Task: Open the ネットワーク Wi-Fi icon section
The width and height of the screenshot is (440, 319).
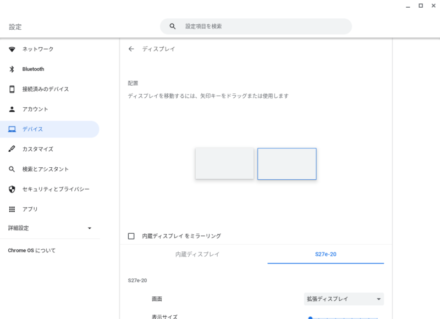Action: point(12,49)
